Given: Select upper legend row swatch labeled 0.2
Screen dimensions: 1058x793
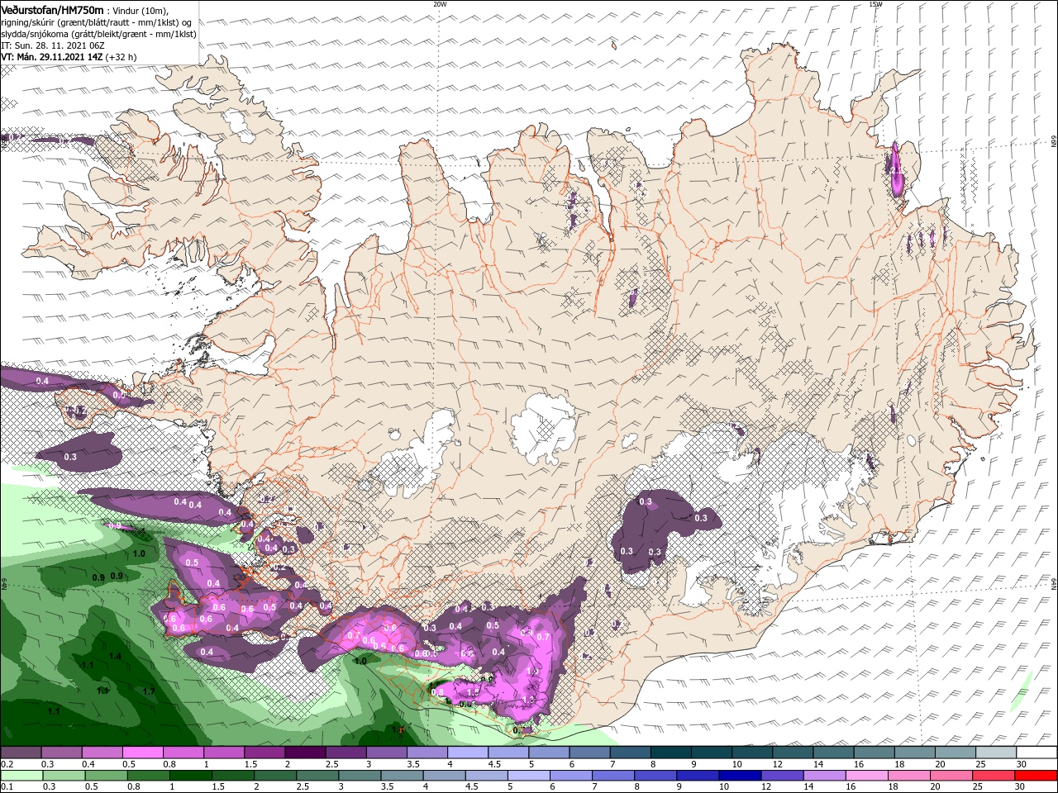Looking at the screenshot, I should coord(20,753).
